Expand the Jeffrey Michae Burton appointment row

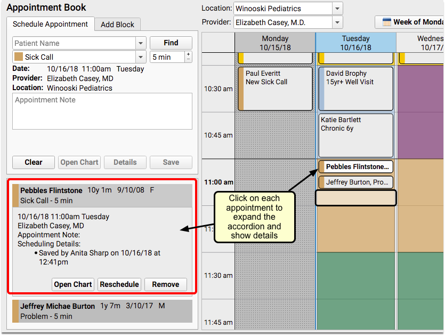coord(102,311)
